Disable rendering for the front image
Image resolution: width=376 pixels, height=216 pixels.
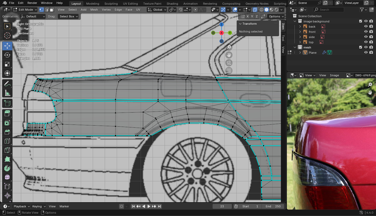tap(371, 32)
